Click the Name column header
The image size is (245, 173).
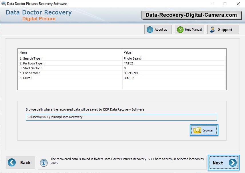pyautogui.click(x=70, y=52)
